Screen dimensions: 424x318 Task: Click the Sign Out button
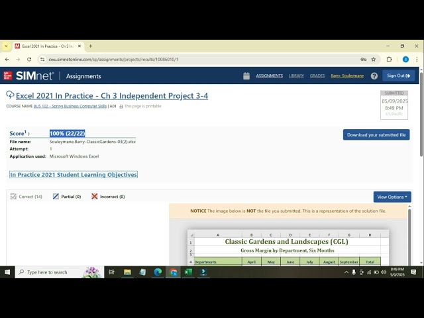(398, 76)
